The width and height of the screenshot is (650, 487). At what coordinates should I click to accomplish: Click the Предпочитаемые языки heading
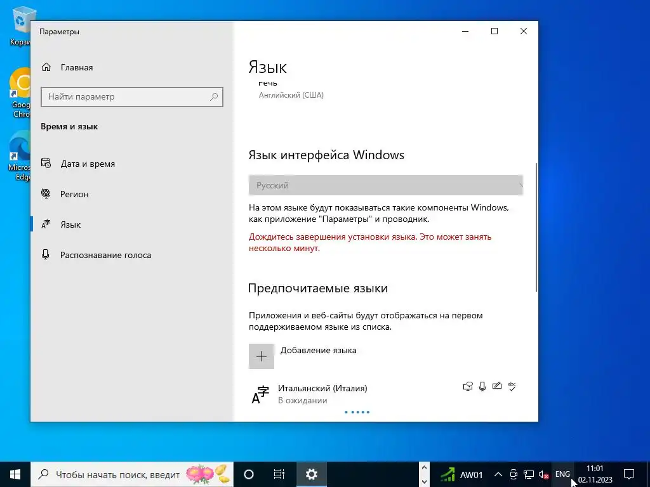[318, 289]
